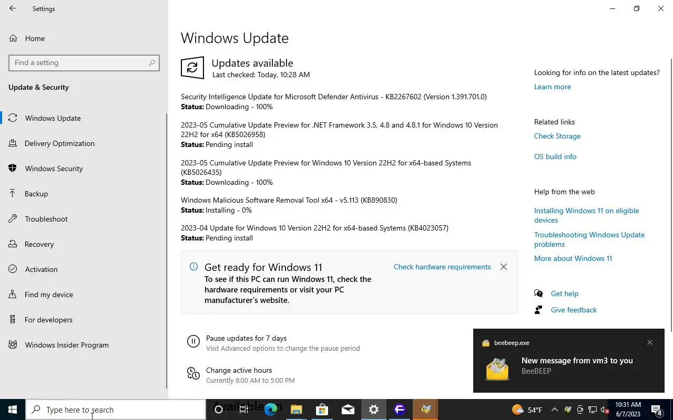Viewport: 673px width, 420px height.
Task: Open Windows Security page
Action: click(x=84, y=169)
